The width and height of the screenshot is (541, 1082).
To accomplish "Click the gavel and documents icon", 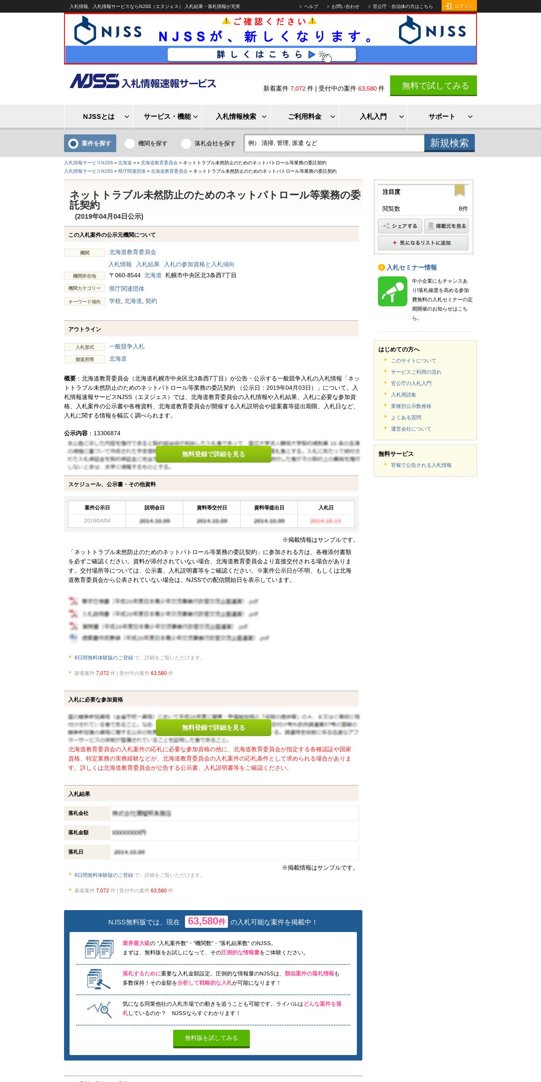I will (99, 979).
